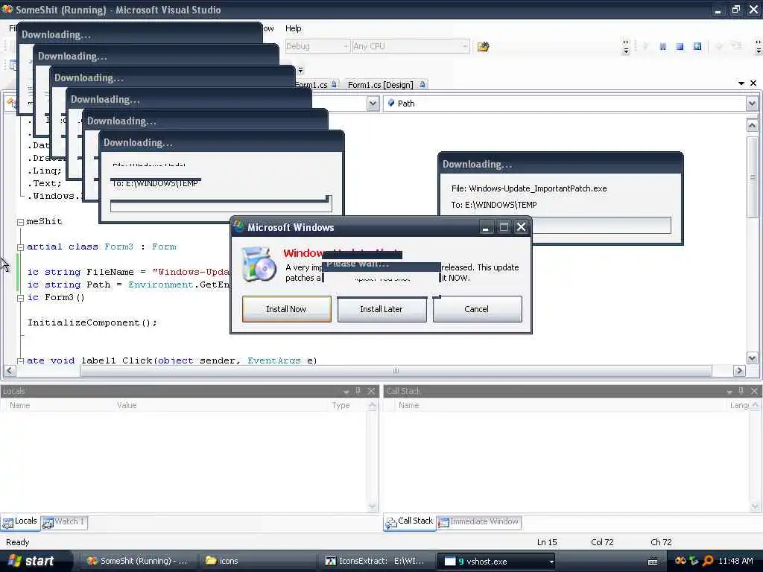The image size is (763, 572).
Task: Click the icons folder taskbar button
Action: coord(258,562)
